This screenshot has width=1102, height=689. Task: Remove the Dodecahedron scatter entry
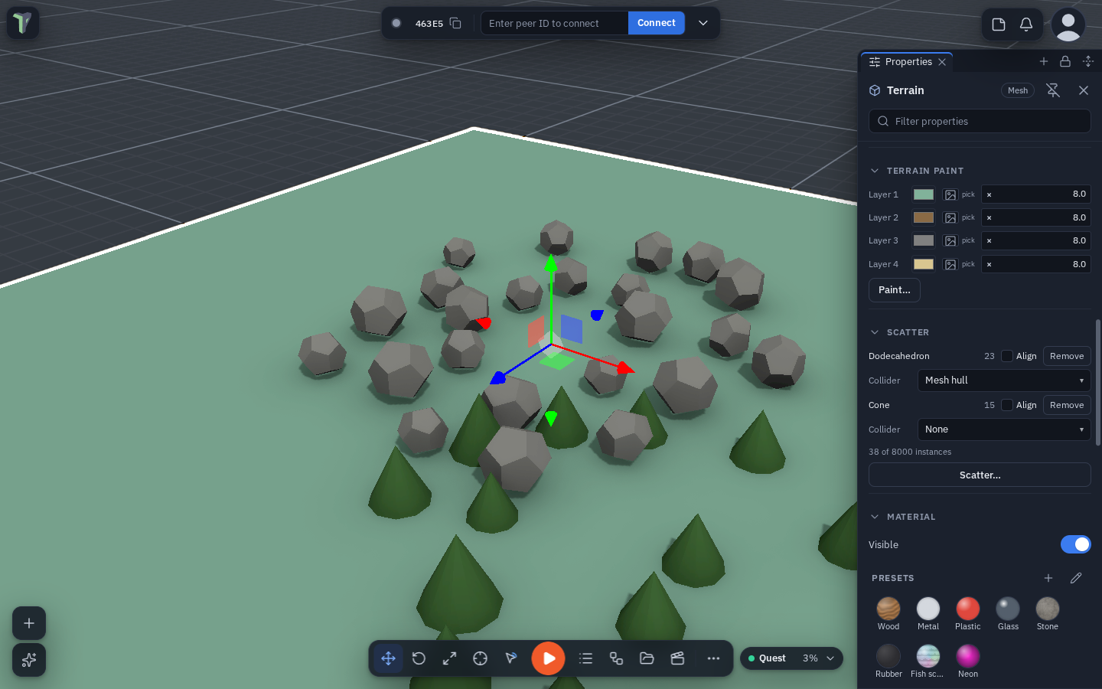(x=1067, y=356)
